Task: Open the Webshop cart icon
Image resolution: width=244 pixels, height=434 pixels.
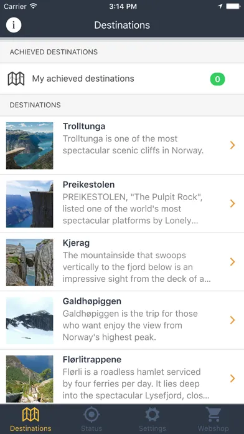Action: (x=213, y=414)
